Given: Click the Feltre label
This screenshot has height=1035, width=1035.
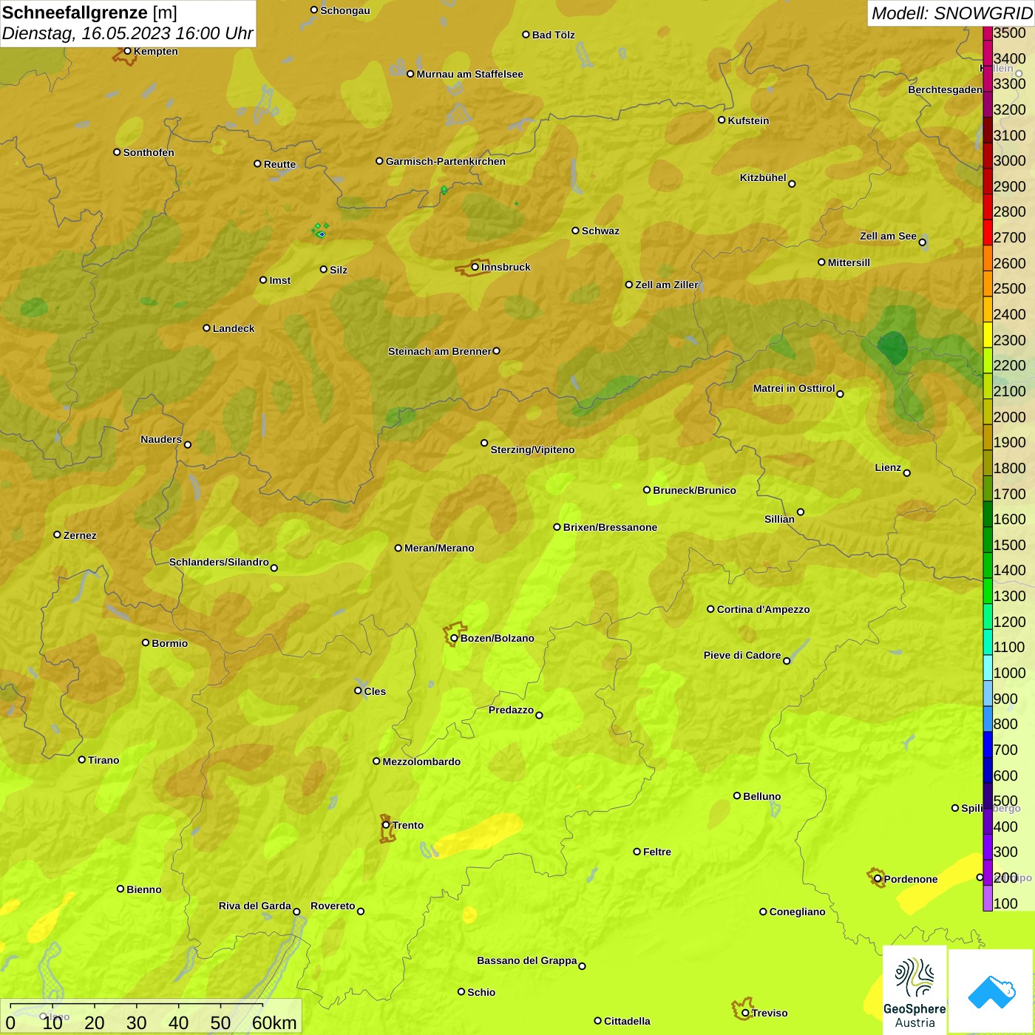Looking at the screenshot, I should 657,852.
